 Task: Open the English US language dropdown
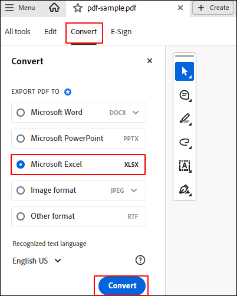point(37,261)
